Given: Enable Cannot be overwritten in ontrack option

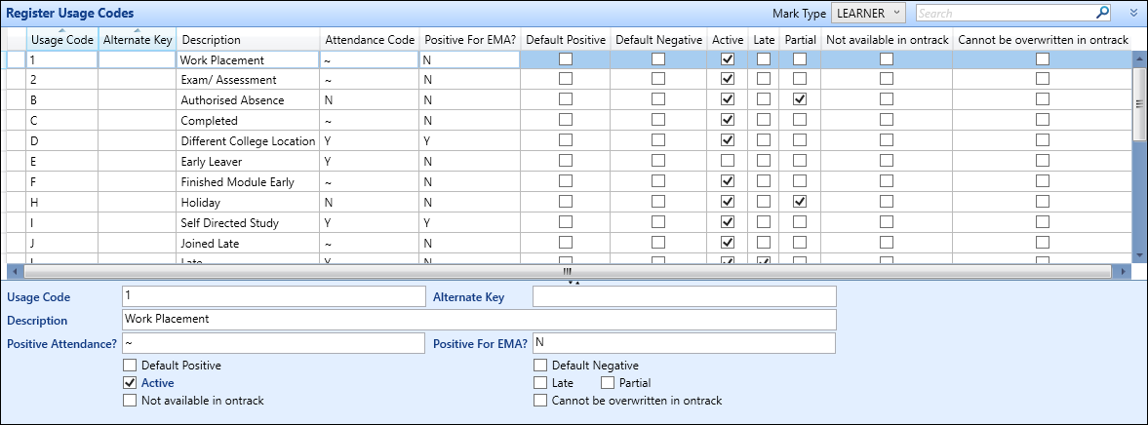Looking at the screenshot, I should pyautogui.click(x=540, y=401).
